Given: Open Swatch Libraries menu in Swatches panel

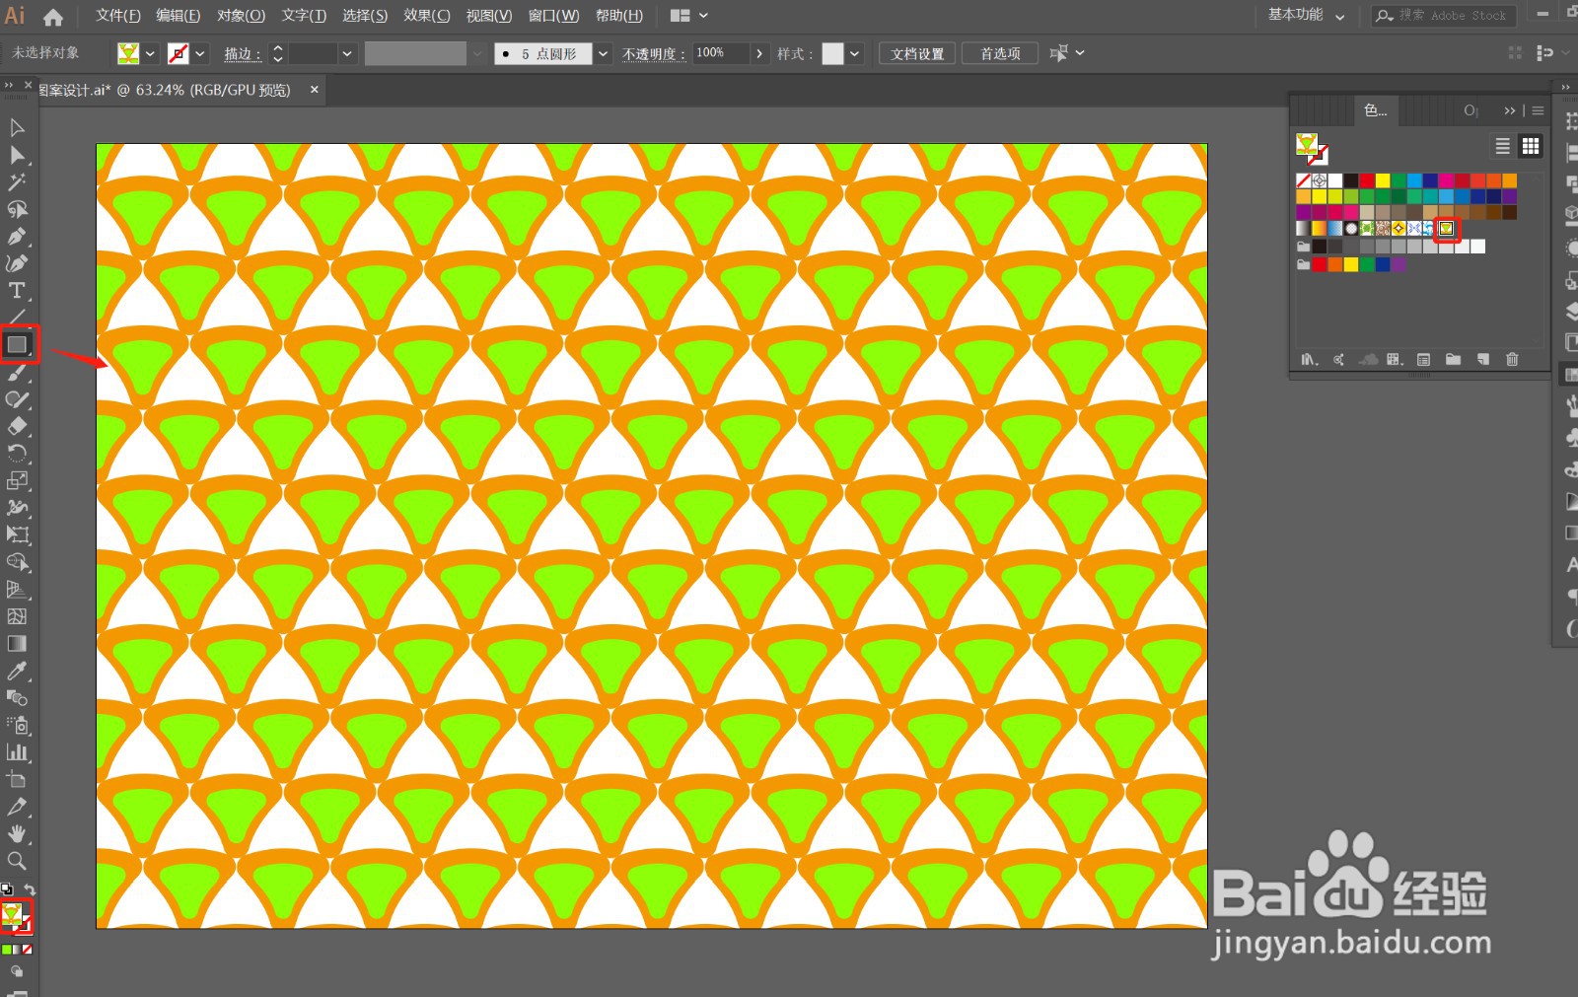Looking at the screenshot, I should click(1309, 360).
